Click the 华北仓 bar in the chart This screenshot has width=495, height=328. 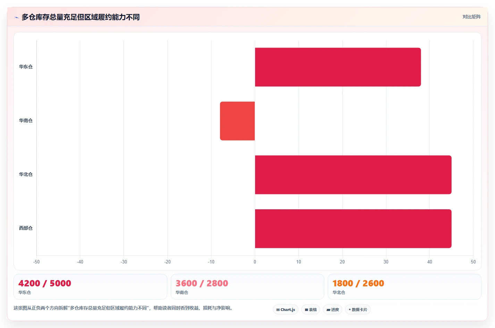353,175
